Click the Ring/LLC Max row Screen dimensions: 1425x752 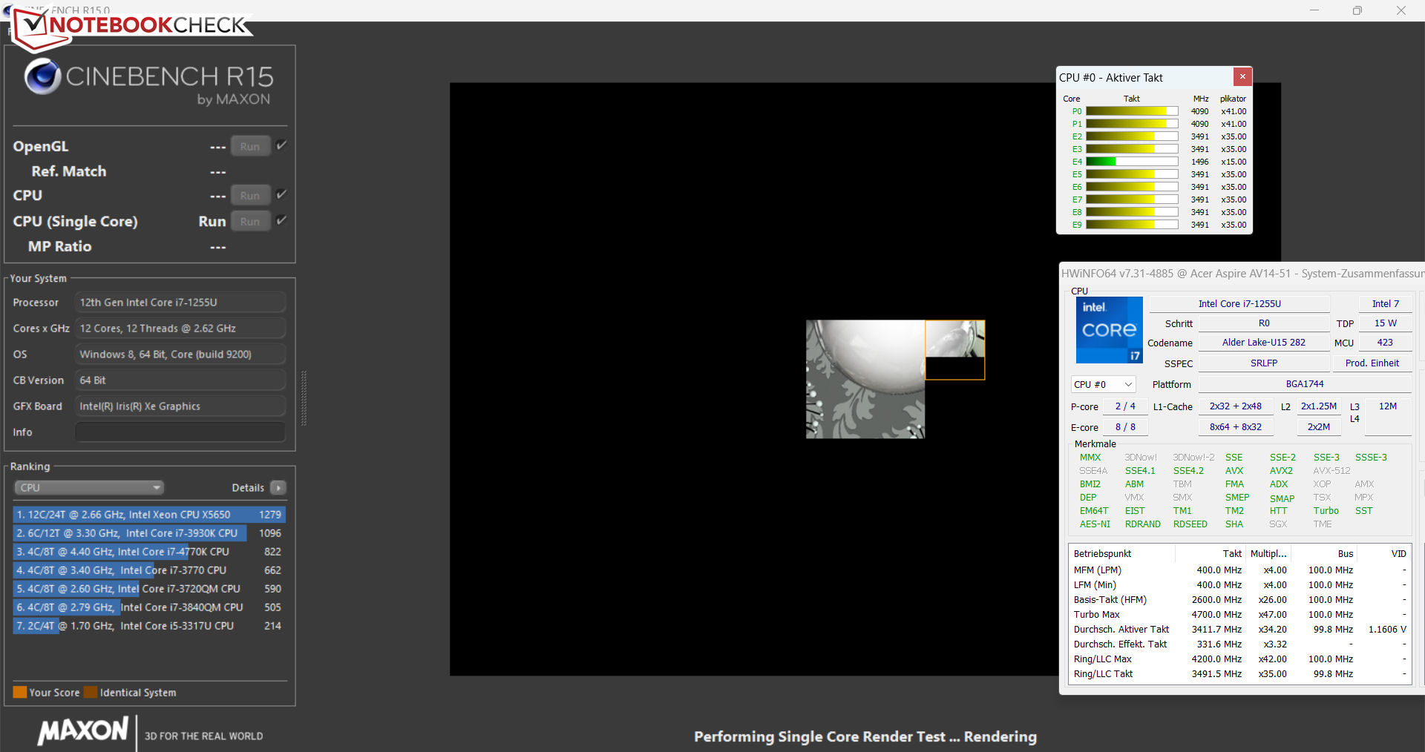pos(1239,659)
